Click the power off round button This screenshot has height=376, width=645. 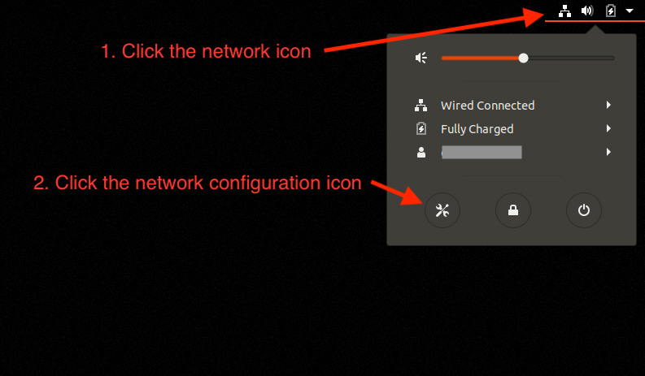(x=584, y=210)
